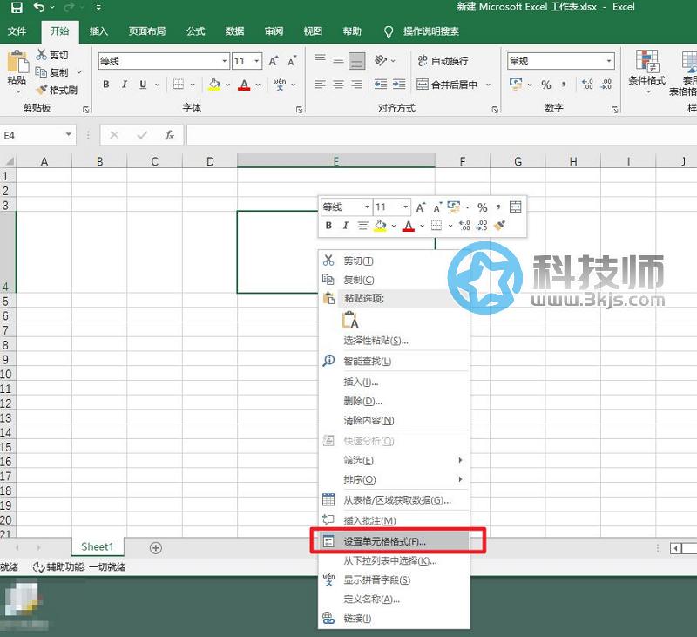Click the Save icon in quick access toolbar
697x637 pixels.
pyautogui.click(x=17, y=7)
